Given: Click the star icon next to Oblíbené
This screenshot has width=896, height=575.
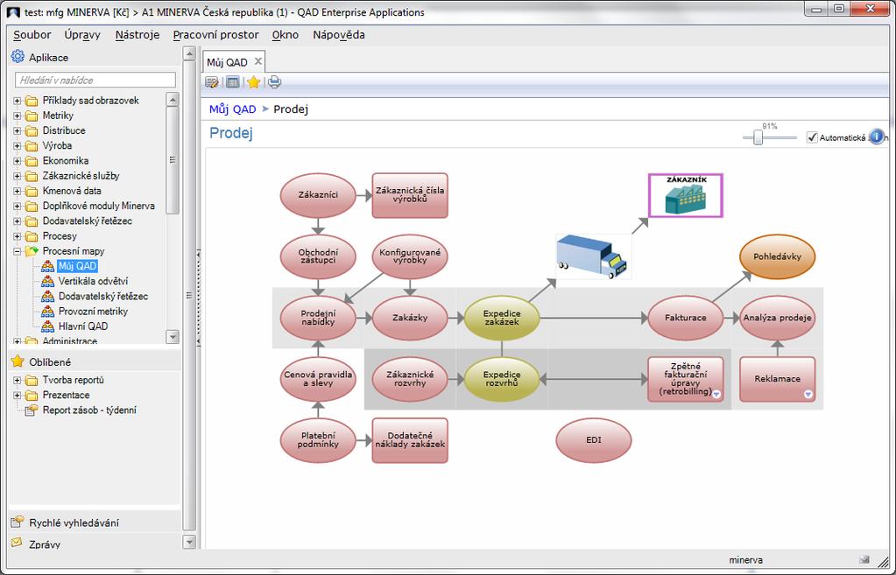Looking at the screenshot, I should point(18,361).
